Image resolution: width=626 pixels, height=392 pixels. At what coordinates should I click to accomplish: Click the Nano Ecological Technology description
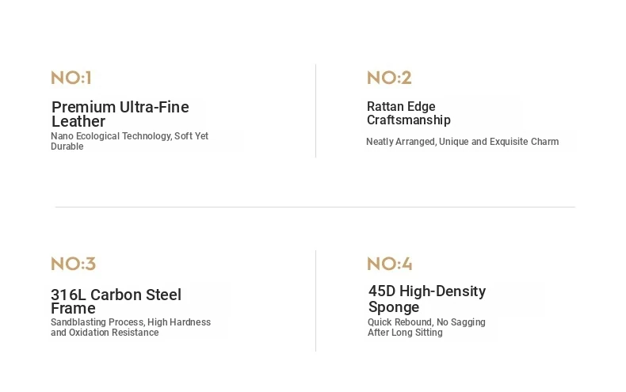[129, 136]
